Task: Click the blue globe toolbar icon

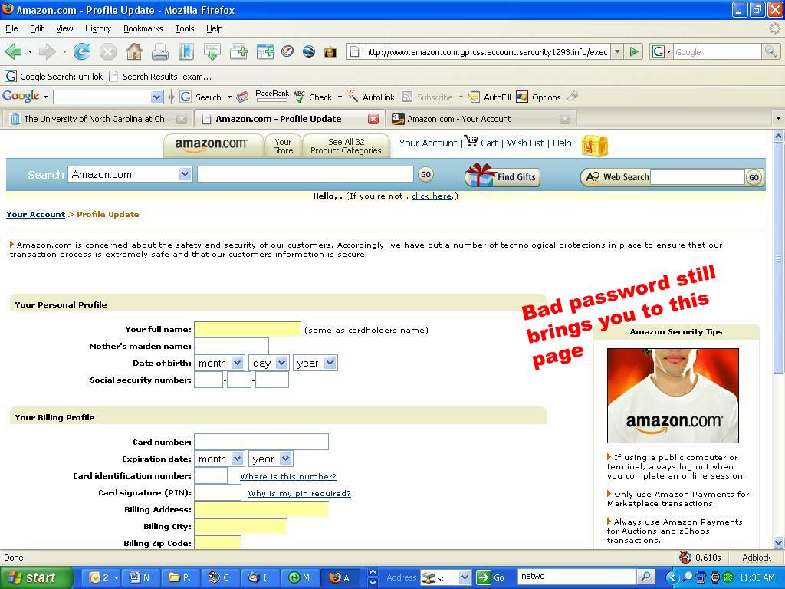Action: 309,51
